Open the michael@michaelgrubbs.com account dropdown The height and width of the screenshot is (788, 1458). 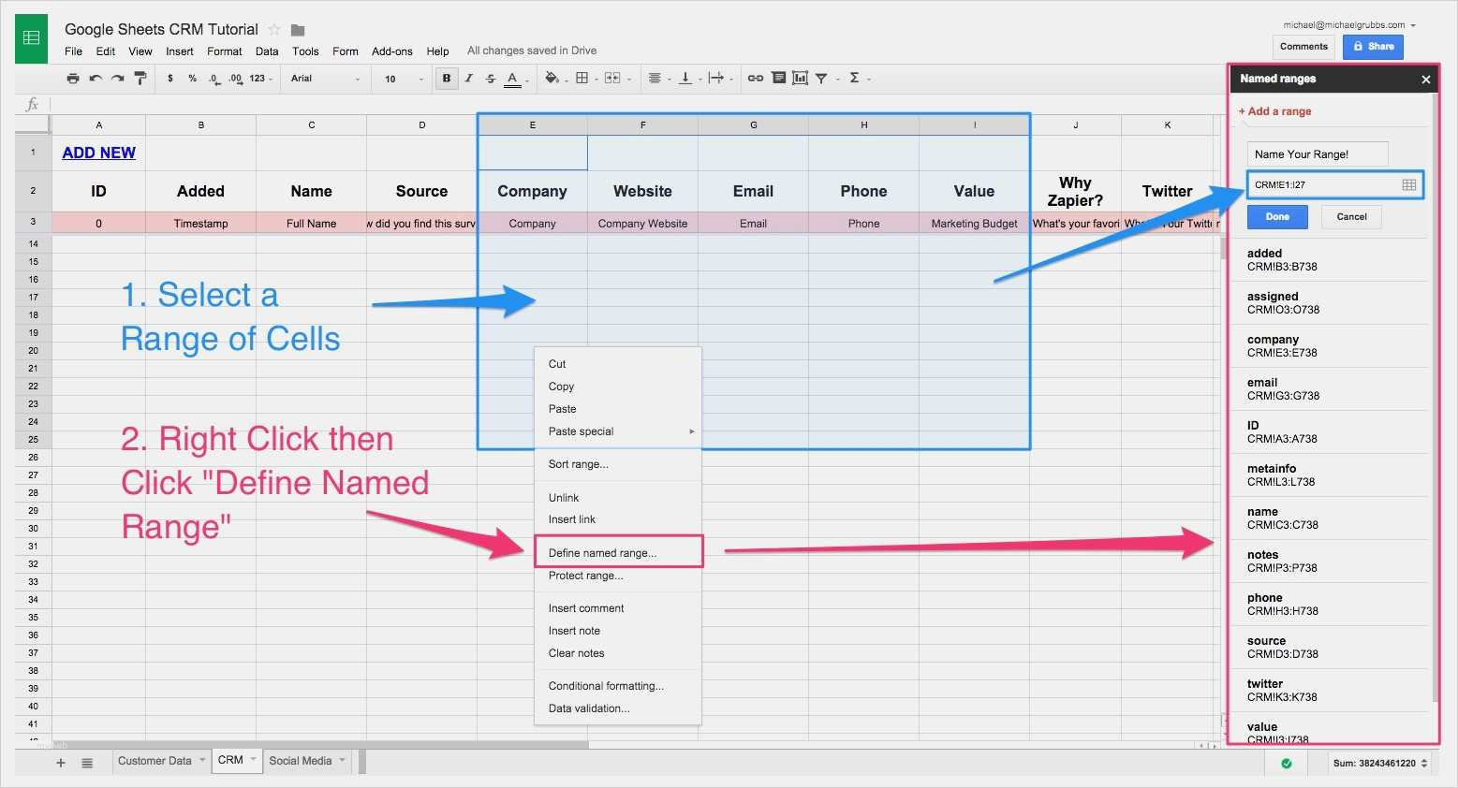pyautogui.click(x=1349, y=25)
